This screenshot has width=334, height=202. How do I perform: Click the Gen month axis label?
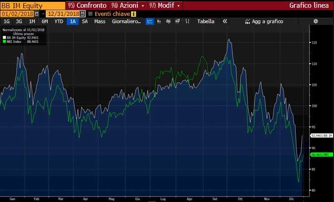point(12,199)
